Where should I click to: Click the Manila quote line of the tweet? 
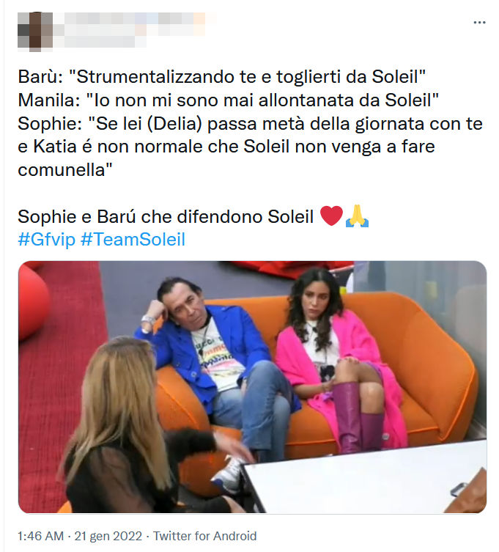229,100
